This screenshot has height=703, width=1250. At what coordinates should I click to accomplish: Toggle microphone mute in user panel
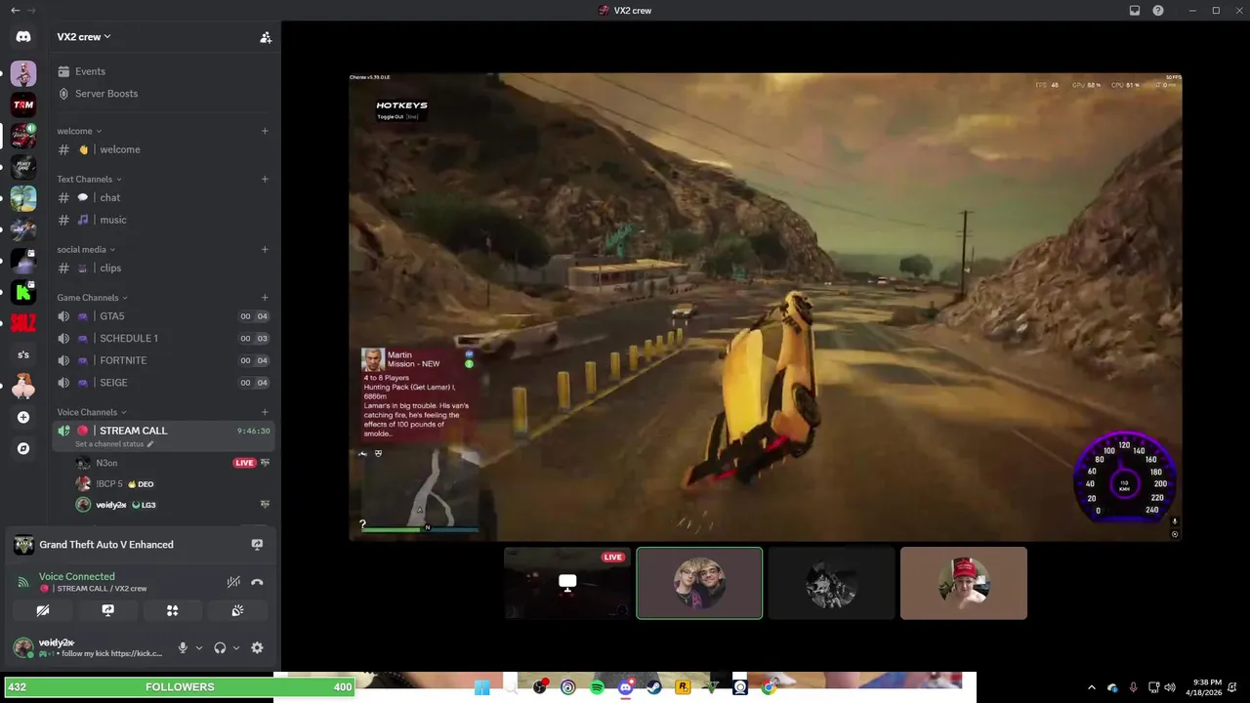(x=183, y=647)
